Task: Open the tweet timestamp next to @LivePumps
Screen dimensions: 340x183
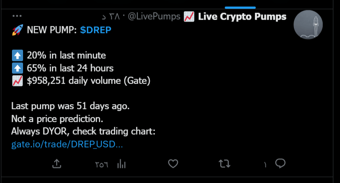Action: click(111, 17)
